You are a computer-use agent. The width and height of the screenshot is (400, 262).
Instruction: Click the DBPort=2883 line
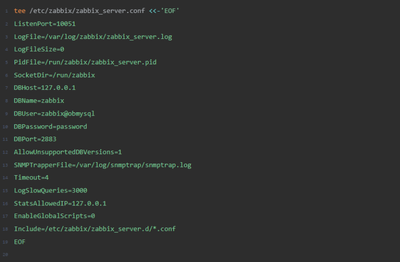(35, 139)
